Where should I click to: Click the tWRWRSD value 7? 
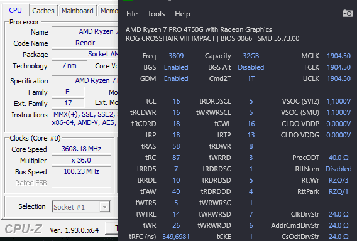coord(251,214)
